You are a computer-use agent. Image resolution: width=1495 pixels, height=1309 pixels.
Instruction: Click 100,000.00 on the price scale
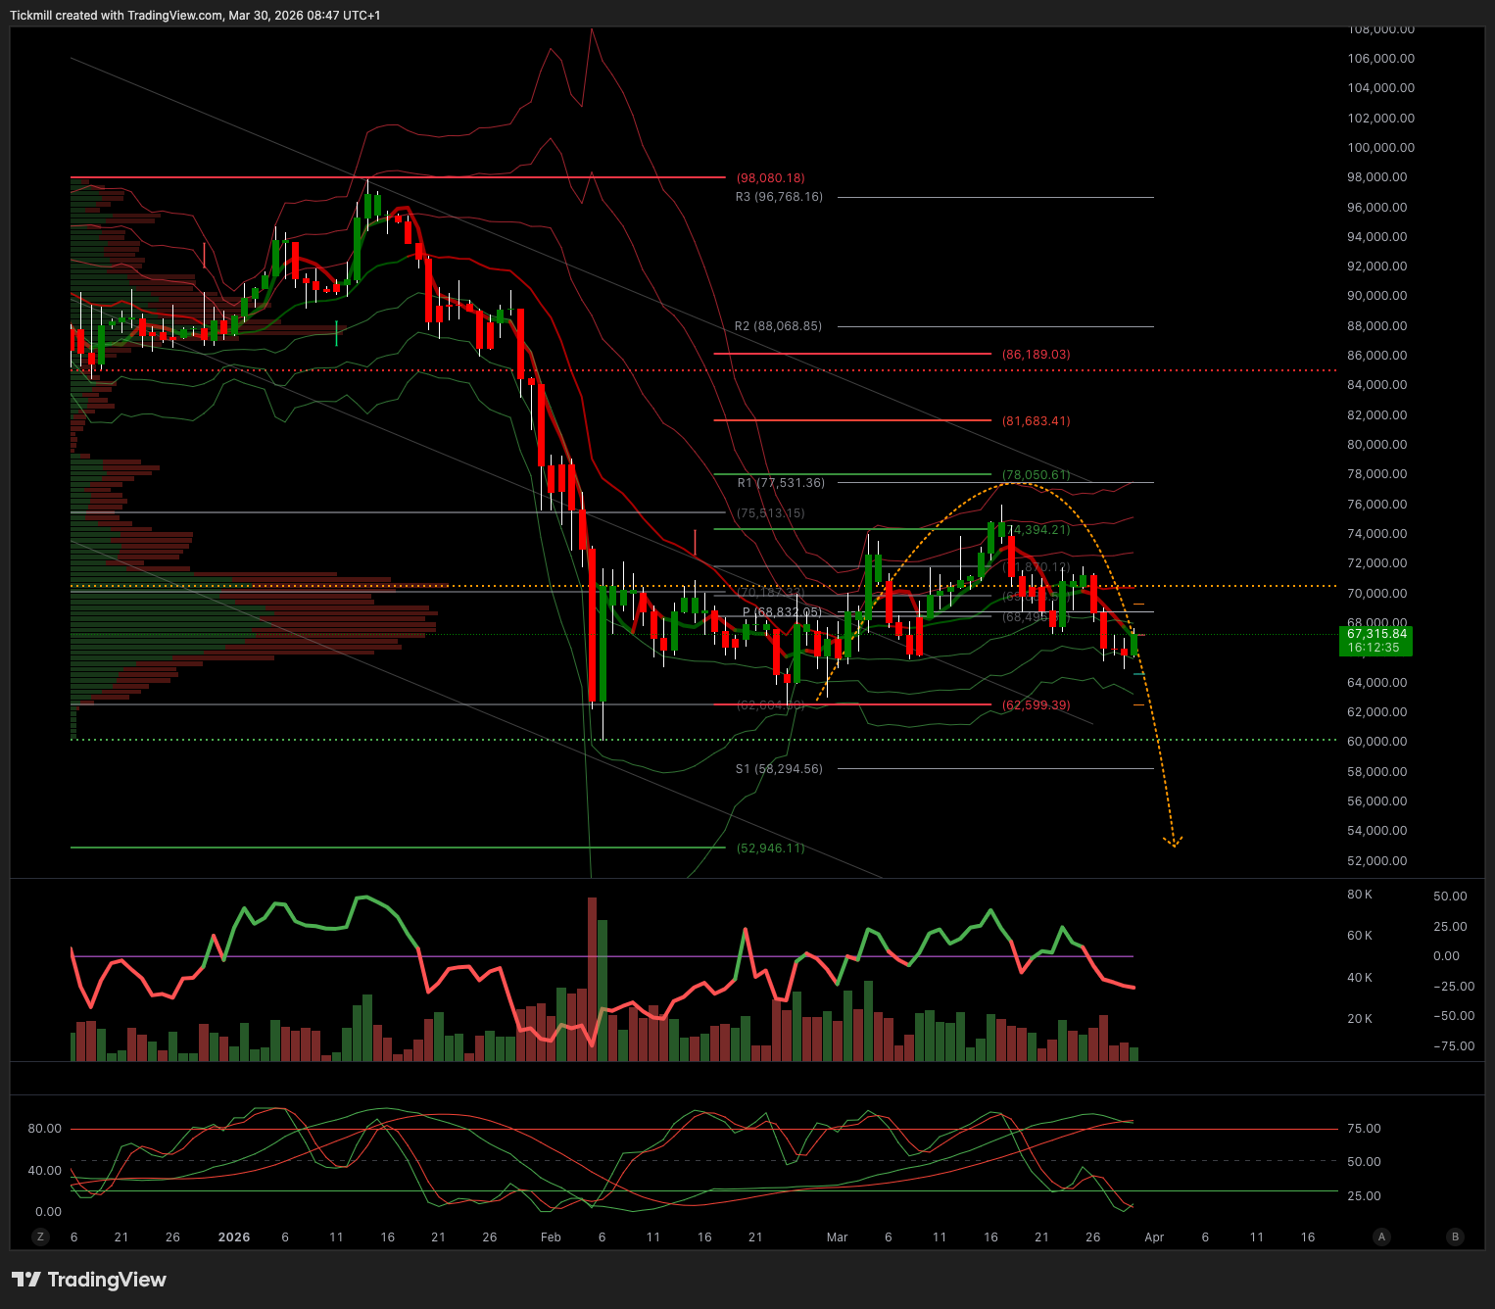tap(1380, 148)
